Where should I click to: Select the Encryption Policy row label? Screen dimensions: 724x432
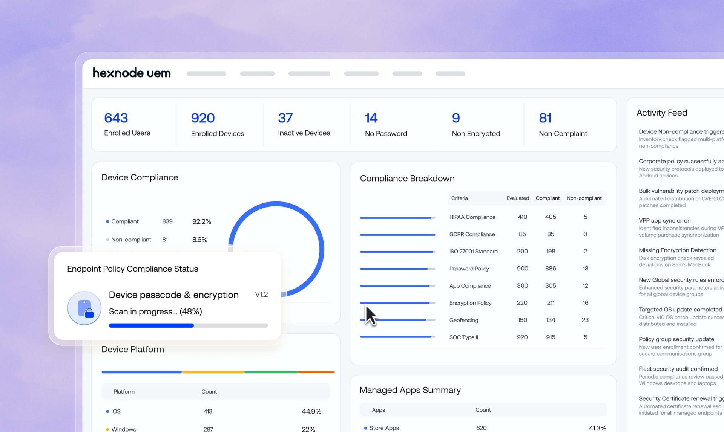pos(470,303)
